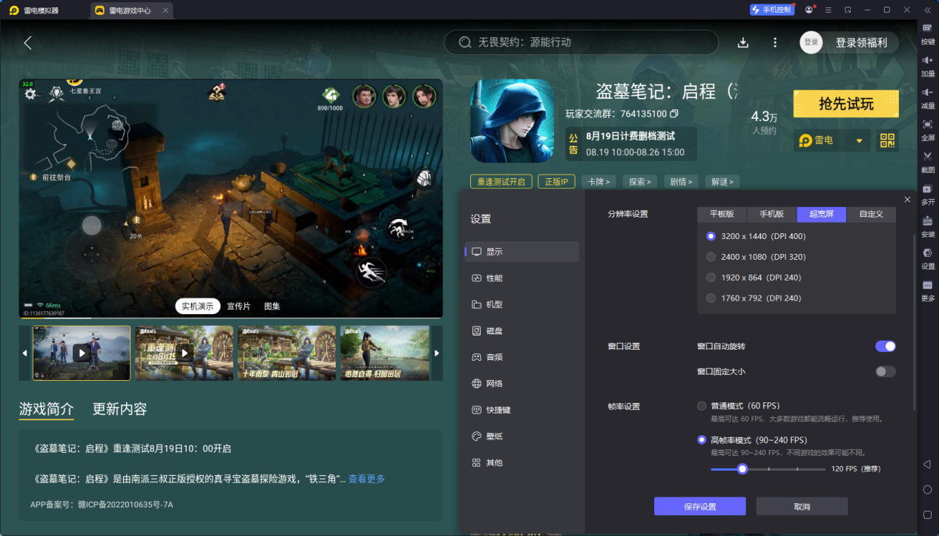Switch to the 自定义 resolution tab

[872, 214]
